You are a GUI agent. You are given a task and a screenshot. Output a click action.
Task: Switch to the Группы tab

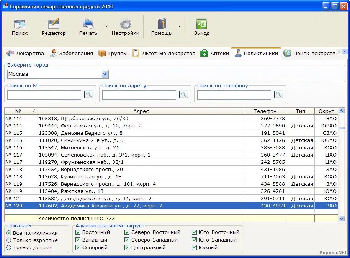pyautogui.click(x=113, y=53)
